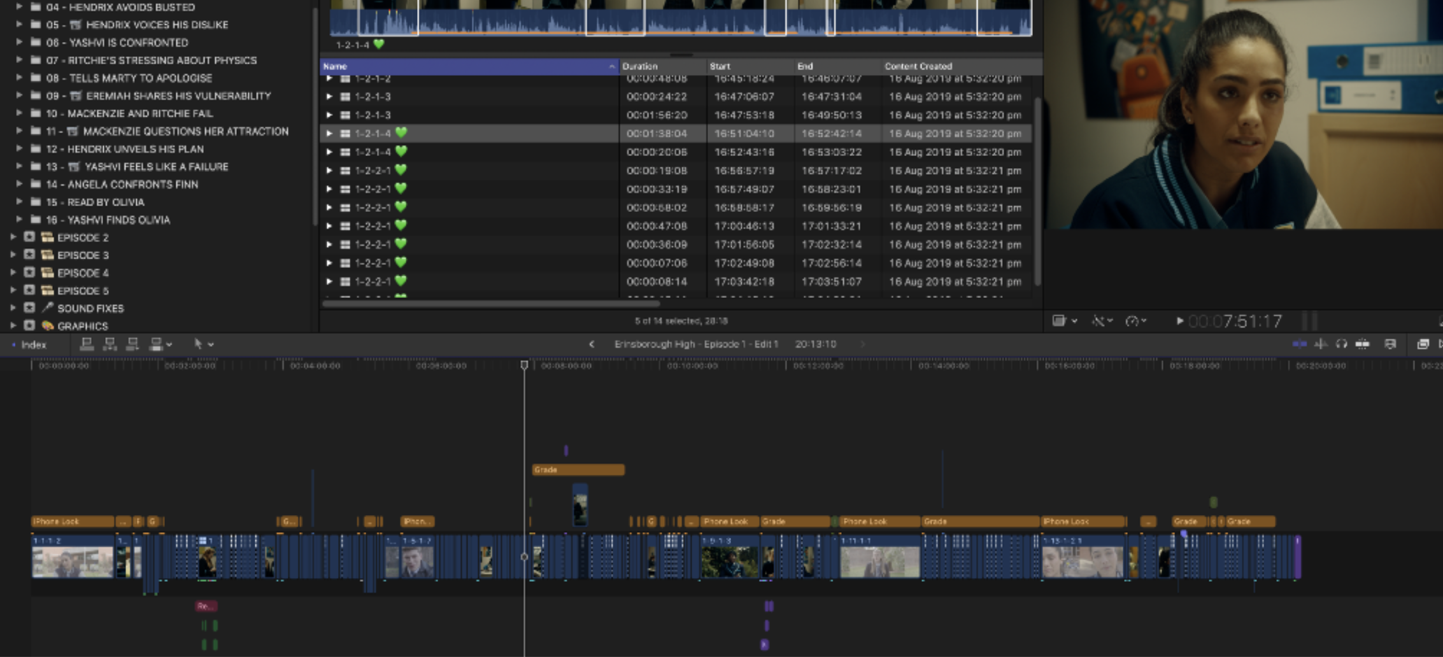Viewport: 1443px width, 657px height.
Task: Go back in timeline history
Action: (x=592, y=344)
